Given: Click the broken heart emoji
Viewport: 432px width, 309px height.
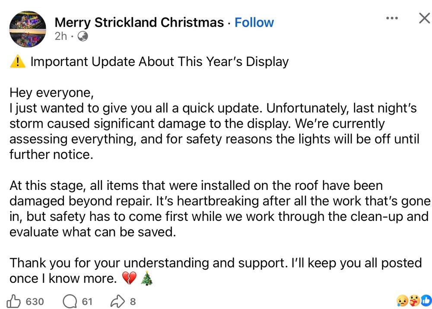Looking at the screenshot, I should (x=129, y=279).
